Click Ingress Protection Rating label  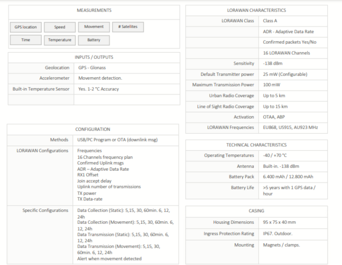pos(229,234)
